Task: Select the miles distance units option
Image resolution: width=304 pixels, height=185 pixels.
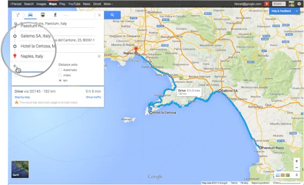Action: [x=60, y=75]
